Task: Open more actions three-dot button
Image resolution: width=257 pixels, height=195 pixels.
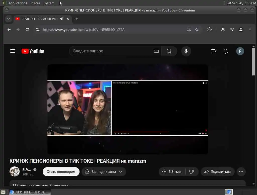Action: point(241,172)
